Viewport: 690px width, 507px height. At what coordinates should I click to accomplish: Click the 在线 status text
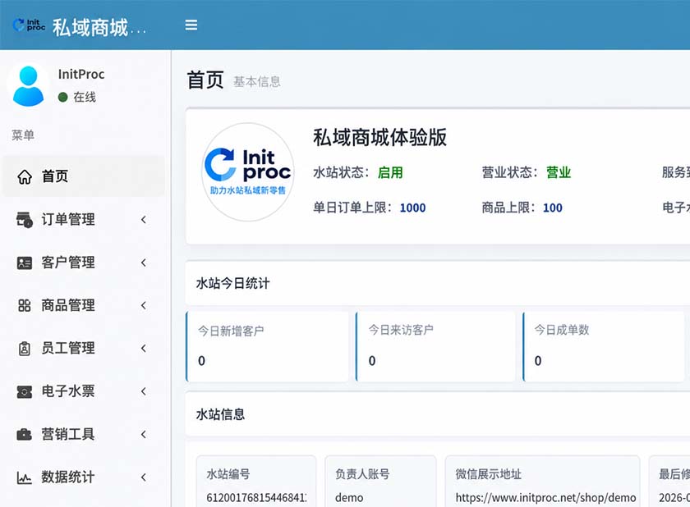tap(85, 97)
